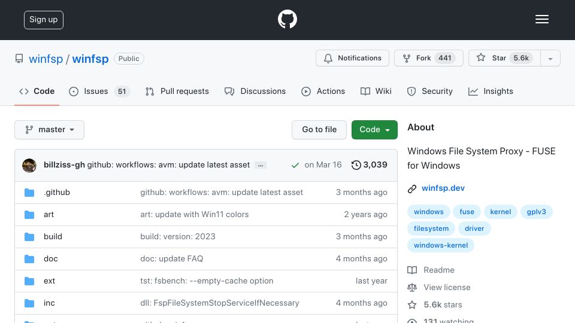Image resolution: width=575 pixels, height=323 pixels.
Task: Open commit 'doc: update FAQ'
Action: [172, 259]
